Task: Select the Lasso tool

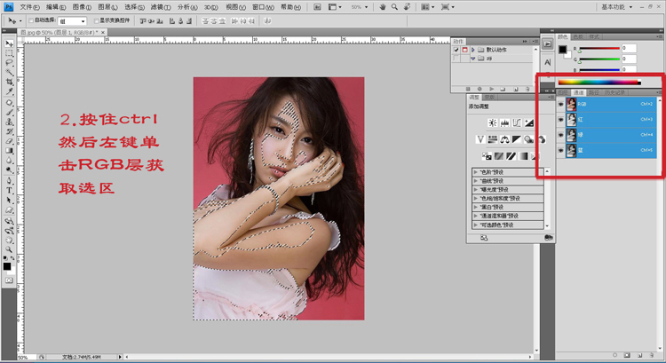Action: pyautogui.click(x=9, y=63)
